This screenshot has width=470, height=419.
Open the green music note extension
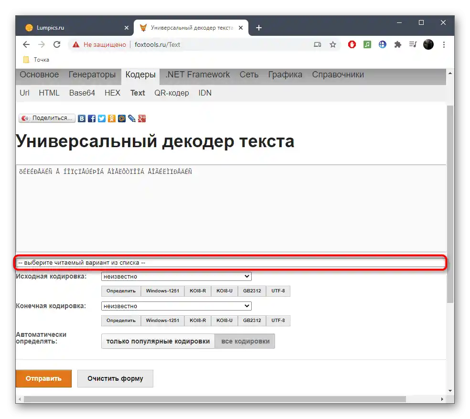(x=367, y=45)
